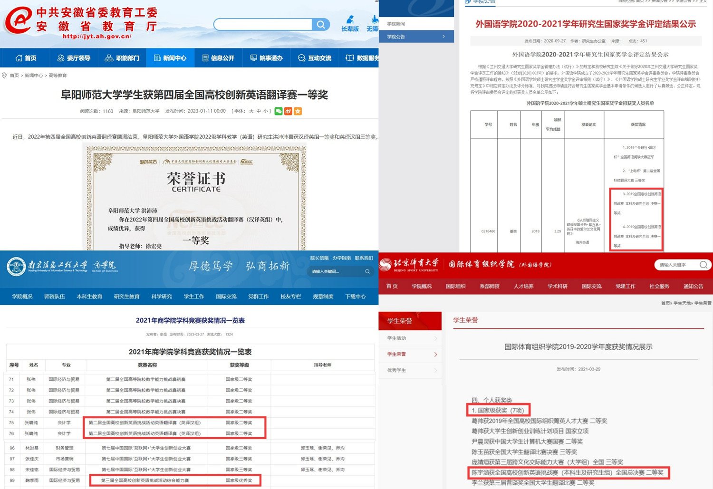Click the blue search magnifier icon

tap(321, 24)
